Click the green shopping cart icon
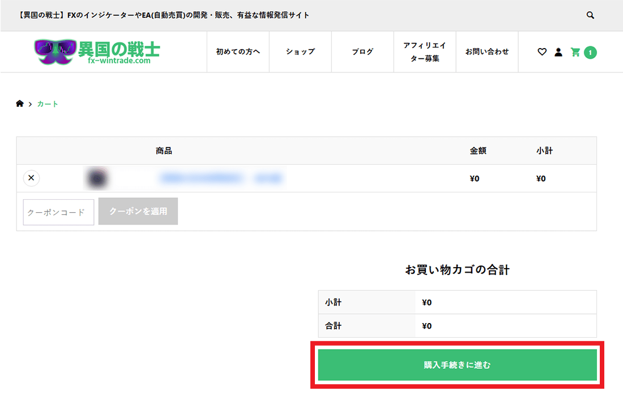Screen dimensions: 623x396 click(575, 52)
